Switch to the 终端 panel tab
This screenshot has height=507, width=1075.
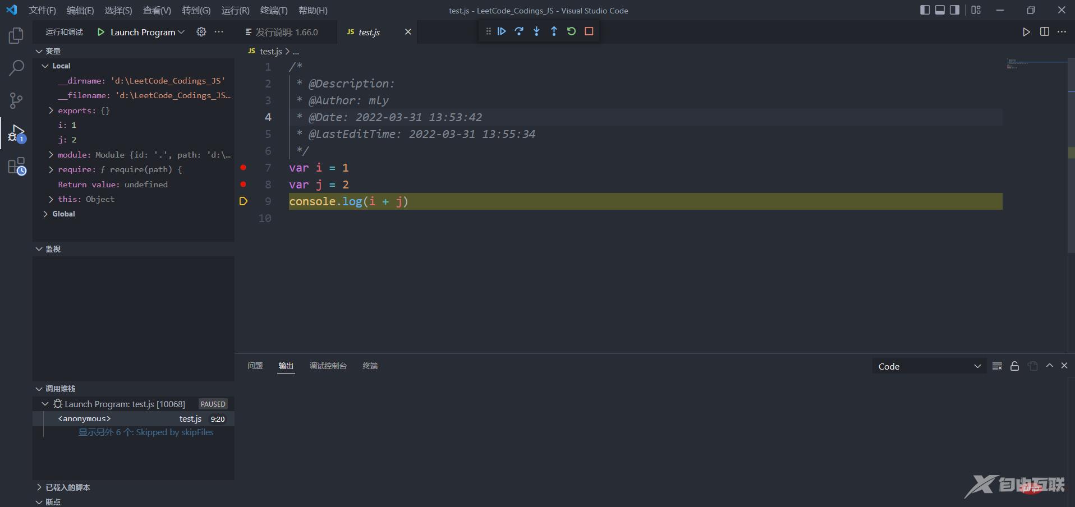370,366
